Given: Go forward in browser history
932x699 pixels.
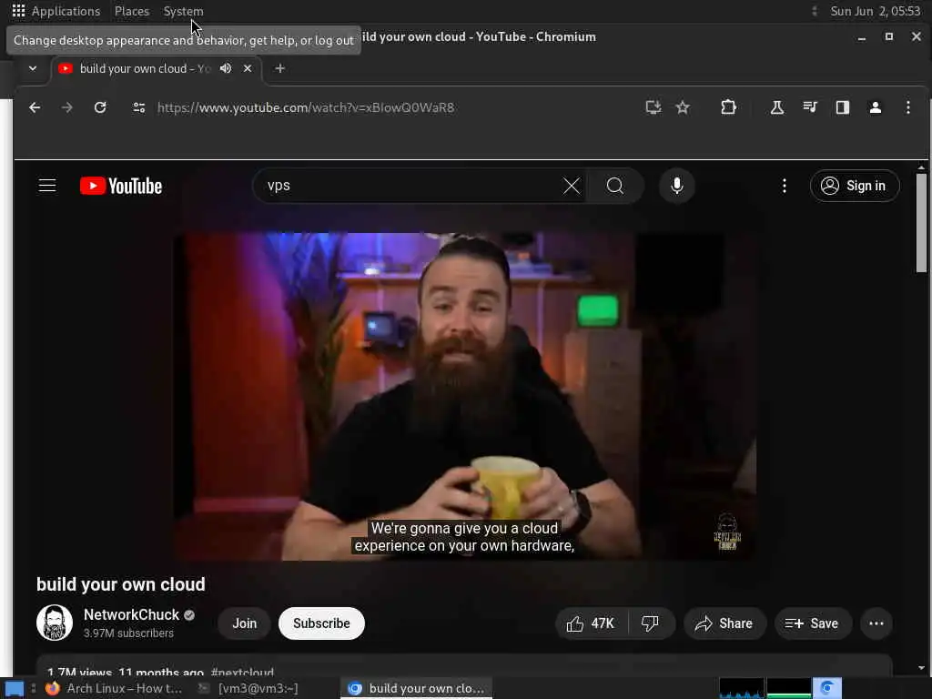Looking at the screenshot, I should pos(67,107).
